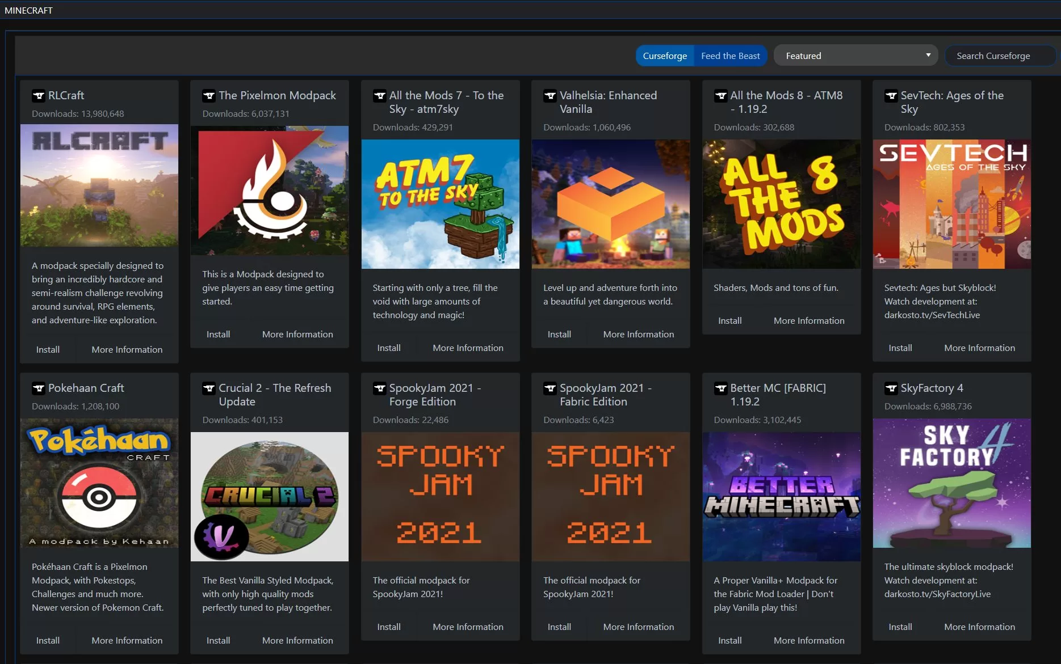Click the anvil icon beside SpookyJam 2021 Forge Edition

click(x=379, y=388)
